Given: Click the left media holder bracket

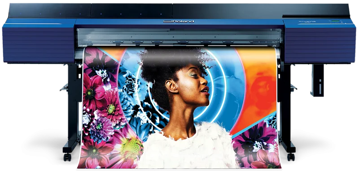Looking at the screenshot, I should (x=64, y=88).
